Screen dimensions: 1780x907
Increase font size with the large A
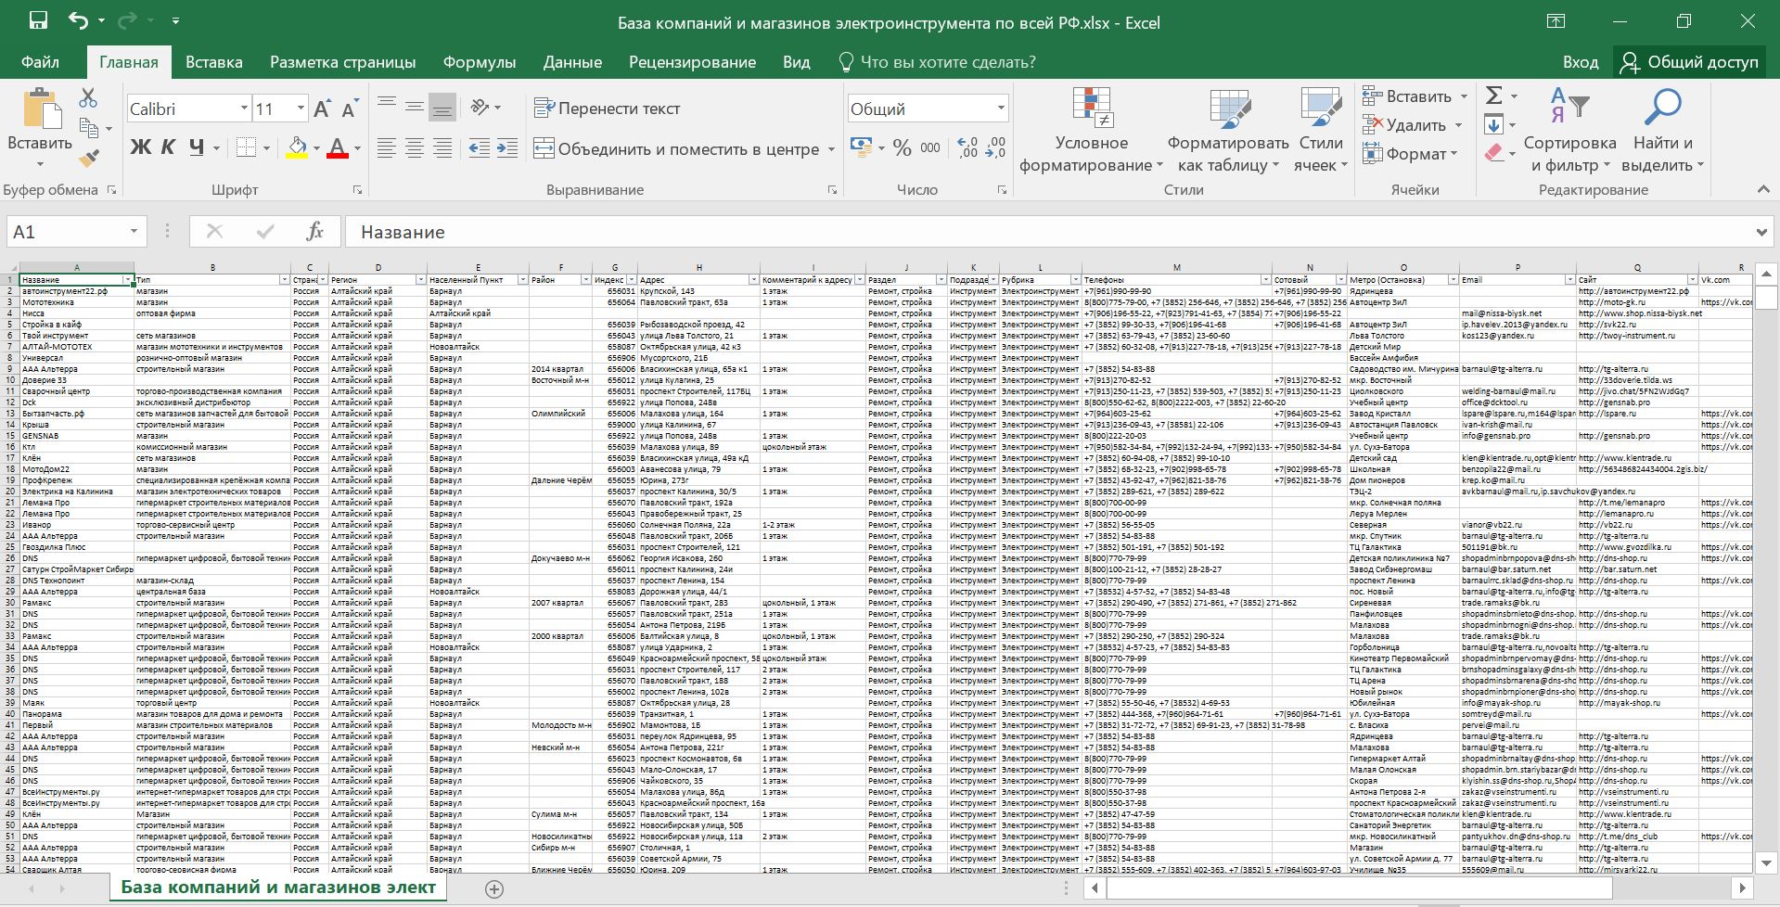click(322, 109)
